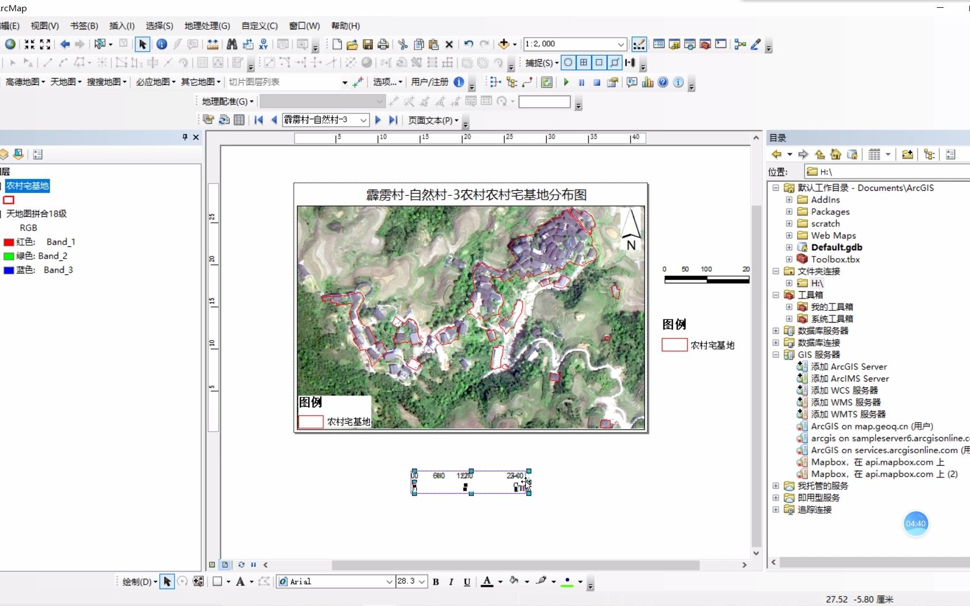The width and height of the screenshot is (970, 606).
Task: Select the HTML popup tool
Action: tap(193, 44)
